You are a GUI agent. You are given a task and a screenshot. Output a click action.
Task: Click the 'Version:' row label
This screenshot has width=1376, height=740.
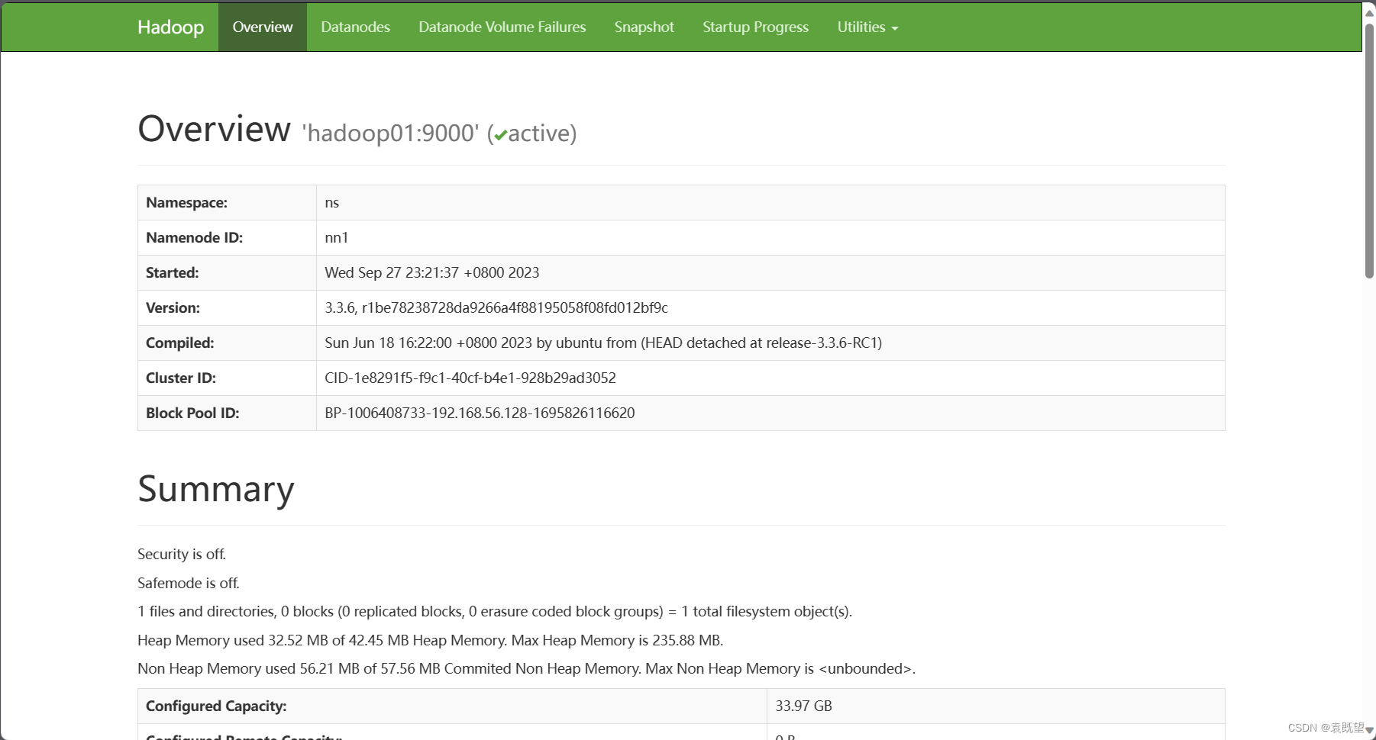tap(173, 308)
